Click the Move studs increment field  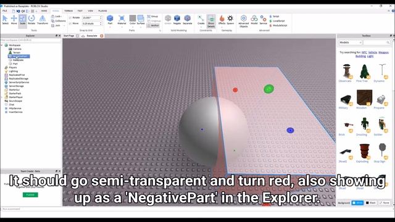coord(92,23)
